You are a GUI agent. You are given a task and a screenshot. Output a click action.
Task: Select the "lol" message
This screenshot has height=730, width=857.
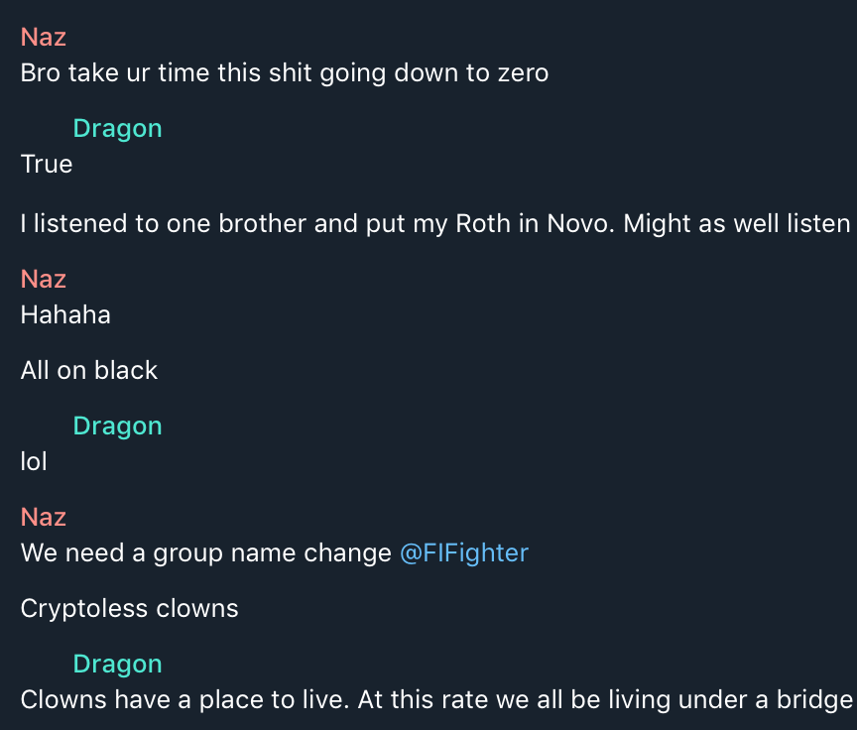34,461
